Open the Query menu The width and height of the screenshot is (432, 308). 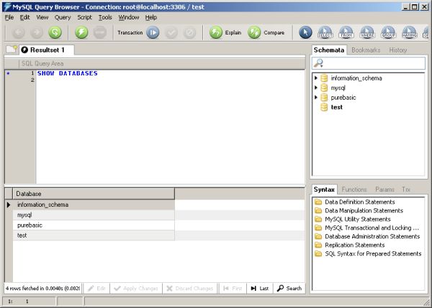[x=63, y=17]
